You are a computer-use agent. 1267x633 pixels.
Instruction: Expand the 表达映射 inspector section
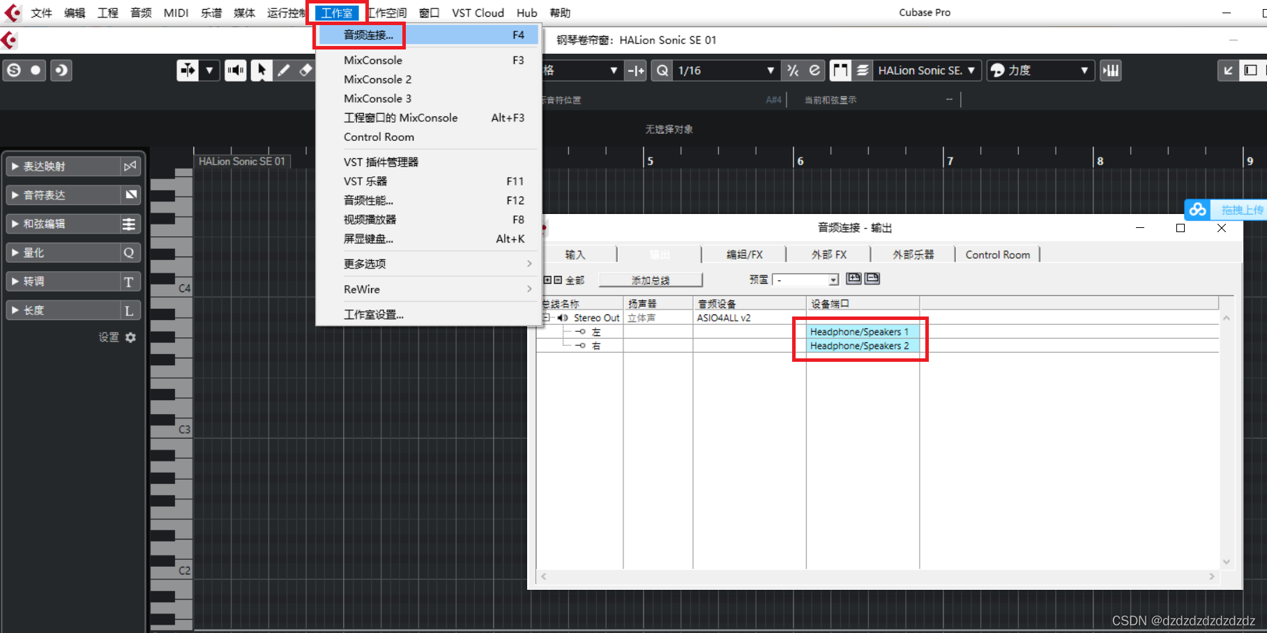tap(15, 167)
